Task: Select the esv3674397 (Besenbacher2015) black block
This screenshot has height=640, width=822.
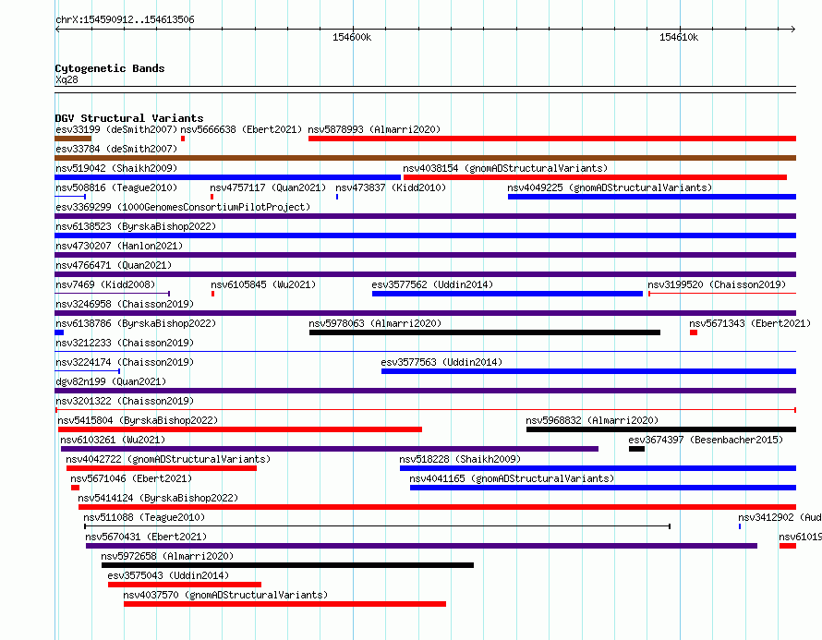Action: pos(637,449)
